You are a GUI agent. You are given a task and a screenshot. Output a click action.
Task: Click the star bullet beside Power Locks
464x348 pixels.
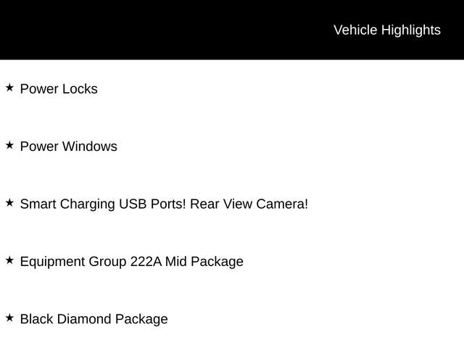point(9,87)
